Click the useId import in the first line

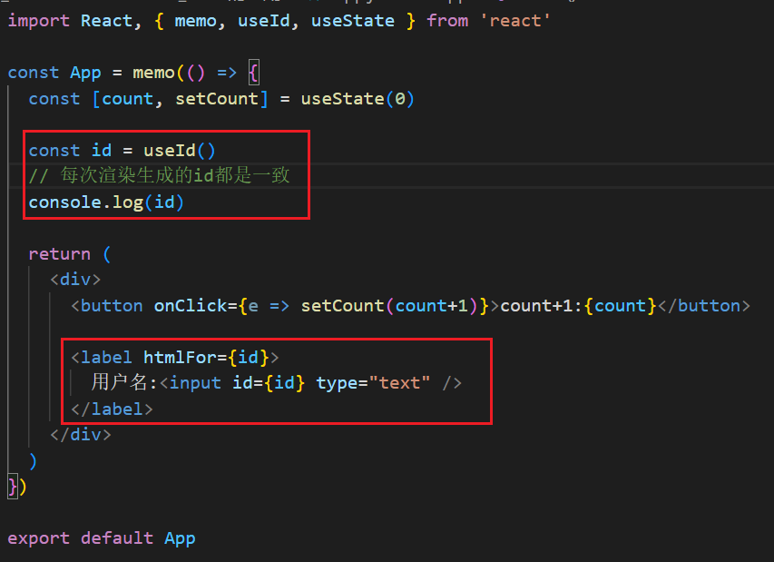pos(263,21)
